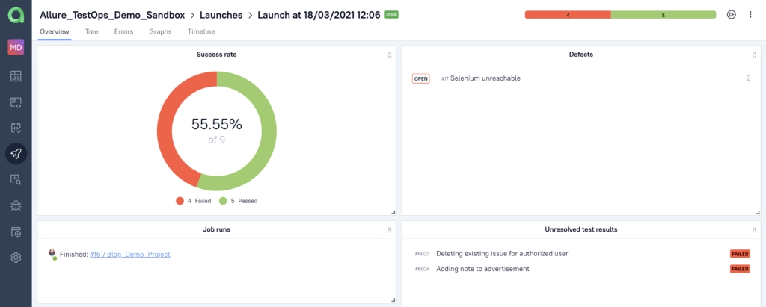Open Test cases from the sidebar
The height and width of the screenshot is (307, 766).
(16, 102)
